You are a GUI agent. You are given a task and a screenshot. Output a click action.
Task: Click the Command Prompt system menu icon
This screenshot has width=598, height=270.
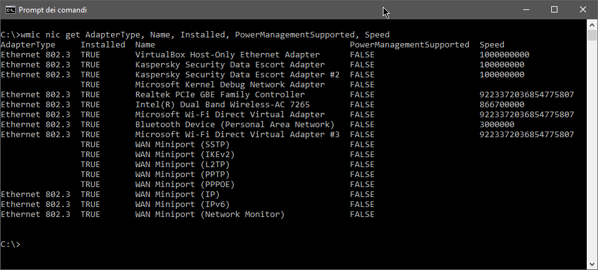11,9
